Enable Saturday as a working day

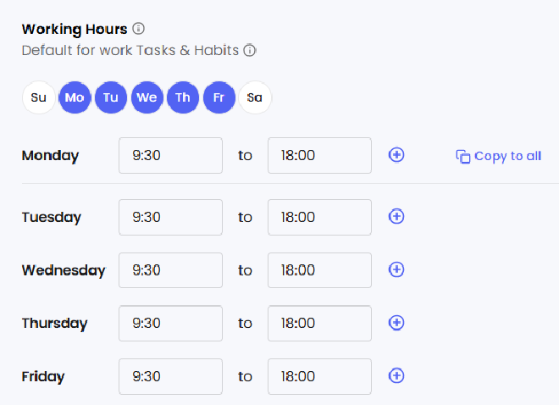point(255,97)
